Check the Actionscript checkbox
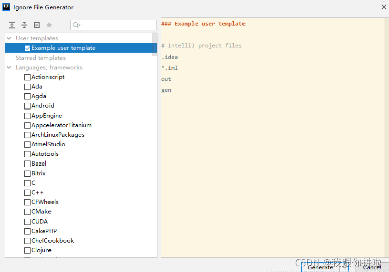 pyautogui.click(x=28, y=77)
